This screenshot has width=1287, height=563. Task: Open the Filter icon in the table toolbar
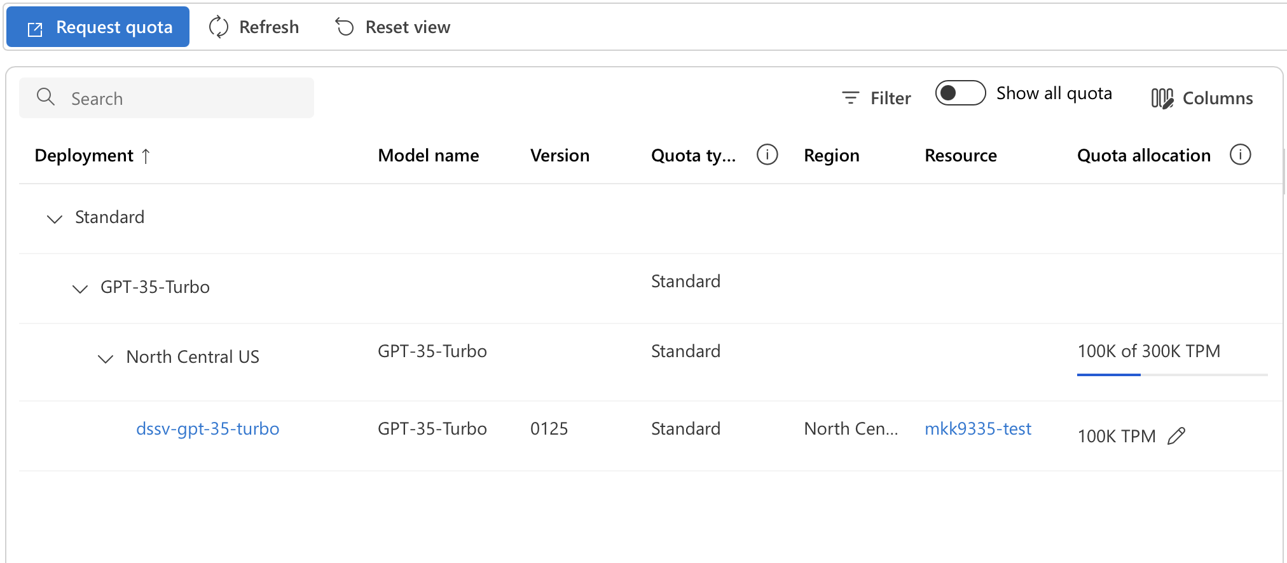pyautogui.click(x=850, y=98)
